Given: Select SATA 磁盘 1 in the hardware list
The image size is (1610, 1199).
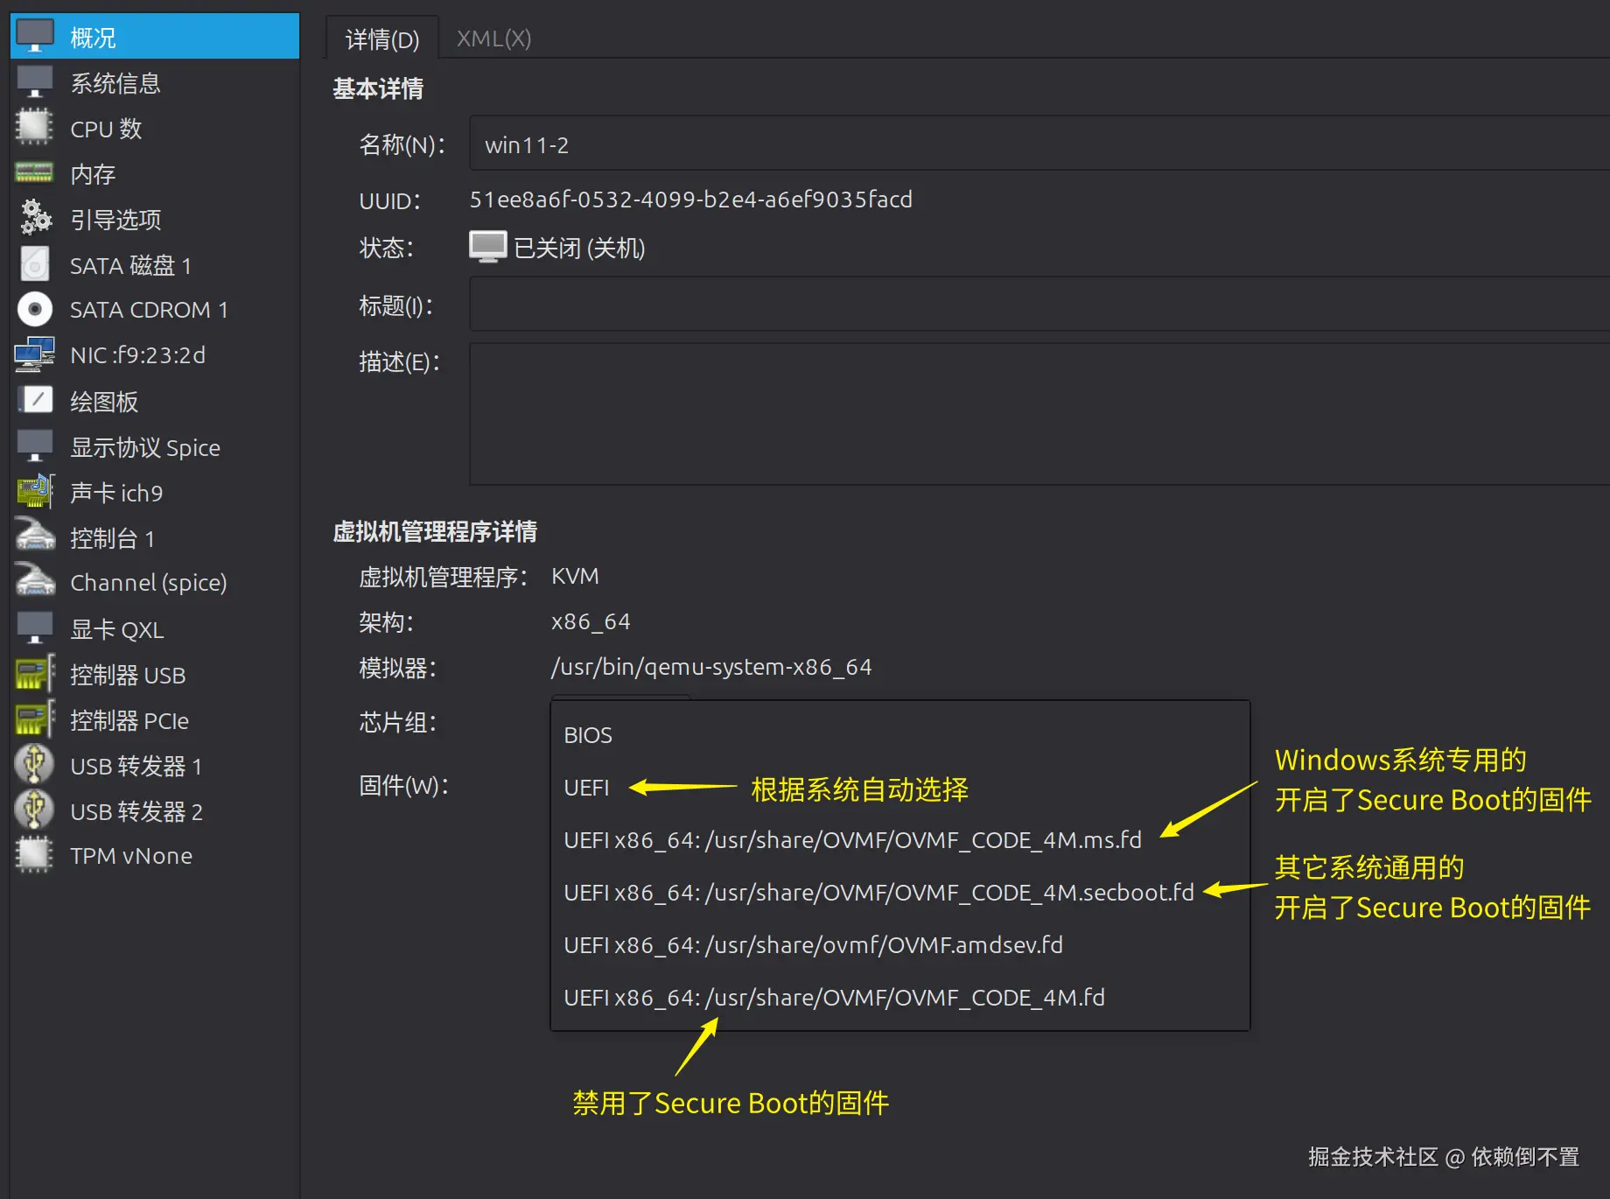Looking at the screenshot, I should 155,264.
